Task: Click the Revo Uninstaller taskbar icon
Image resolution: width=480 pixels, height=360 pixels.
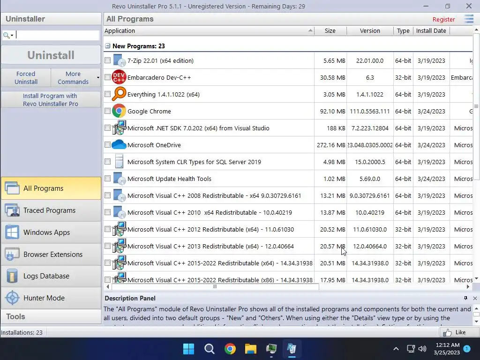Action: (292, 349)
